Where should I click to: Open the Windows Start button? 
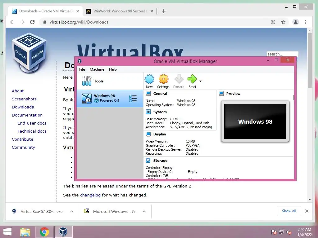pos(7,232)
